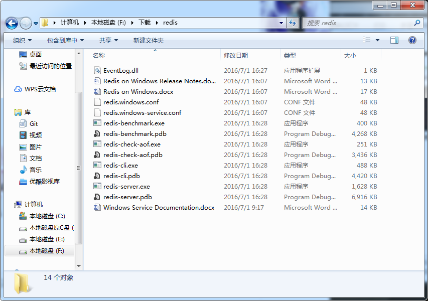Expand the arrow after 计算机 breadcrumb
Image resolution: width=428 pixels, height=301 pixels.
tap(85, 23)
